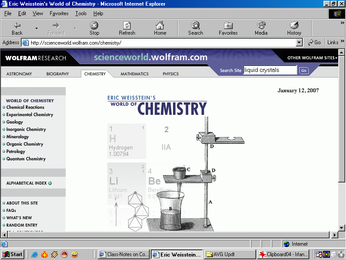Switch to the Biography tab
Viewport: 346px width, 260px height.
click(58, 74)
